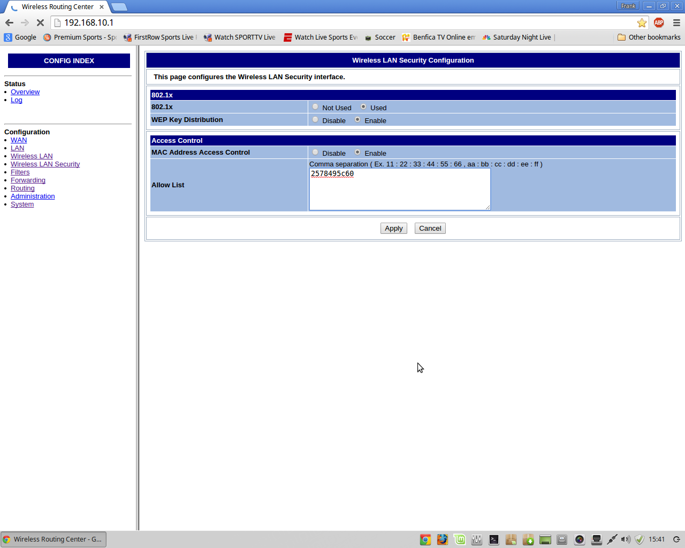685x548 pixels.
Task: Bookmark this page with the star icon
Action: pyautogui.click(x=642, y=22)
